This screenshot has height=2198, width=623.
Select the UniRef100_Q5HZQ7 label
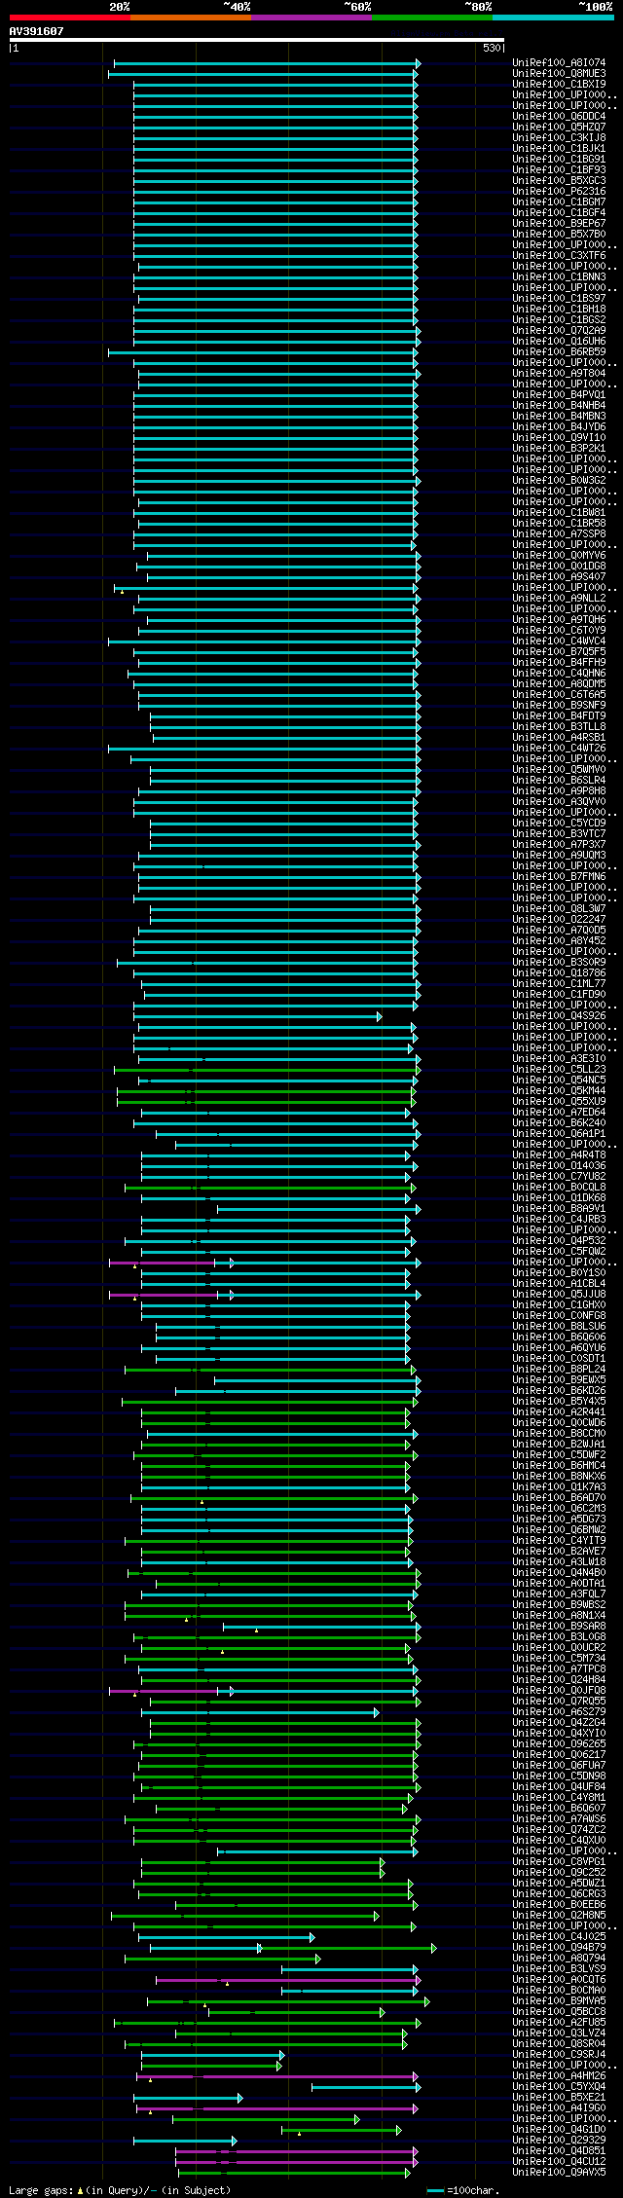pyautogui.click(x=559, y=127)
